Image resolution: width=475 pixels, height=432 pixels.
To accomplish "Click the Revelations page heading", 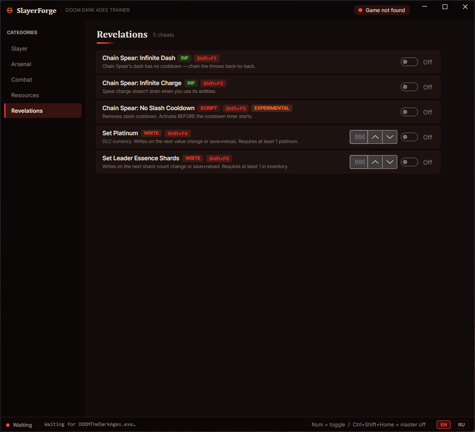I will point(122,35).
